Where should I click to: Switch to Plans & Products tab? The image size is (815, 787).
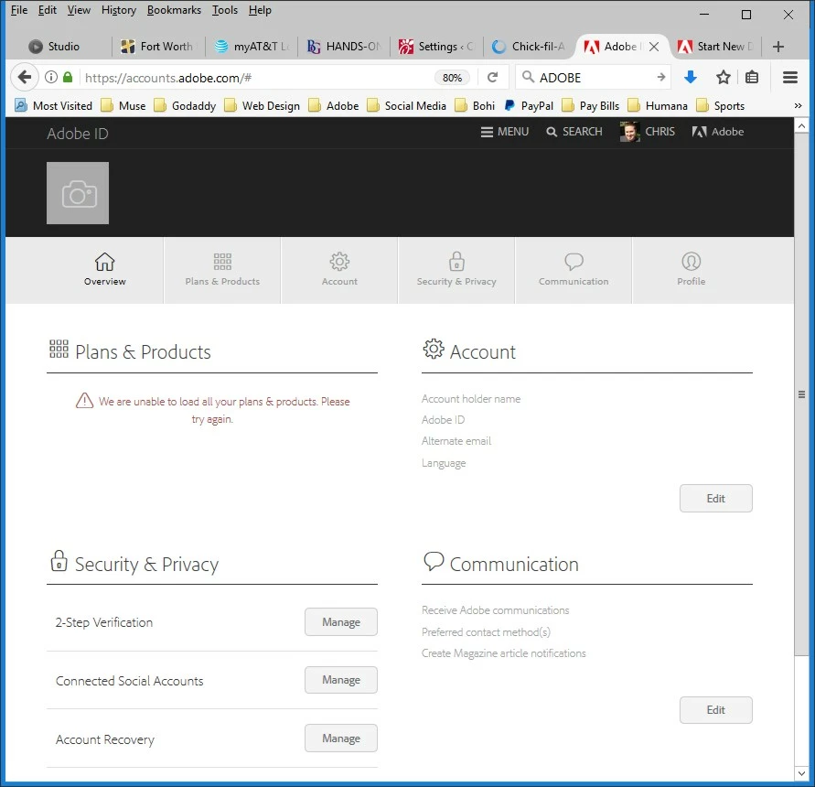(x=222, y=270)
